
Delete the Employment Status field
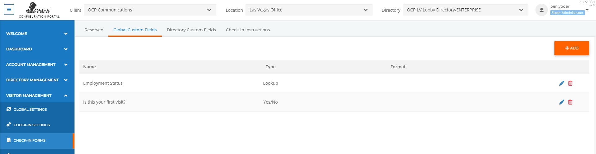click(x=570, y=83)
